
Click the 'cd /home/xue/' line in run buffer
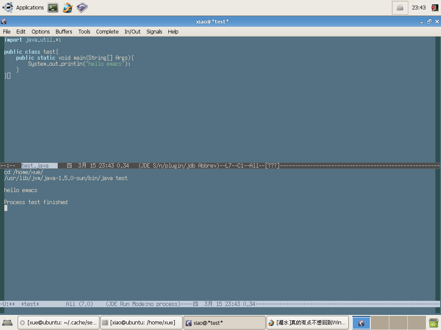point(24,172)
